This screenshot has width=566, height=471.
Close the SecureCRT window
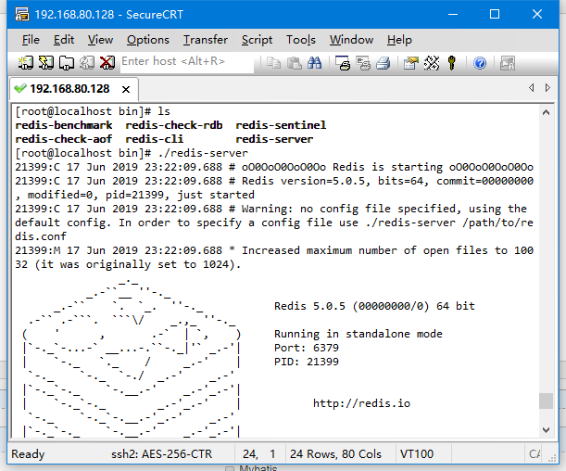coord(537,15)
